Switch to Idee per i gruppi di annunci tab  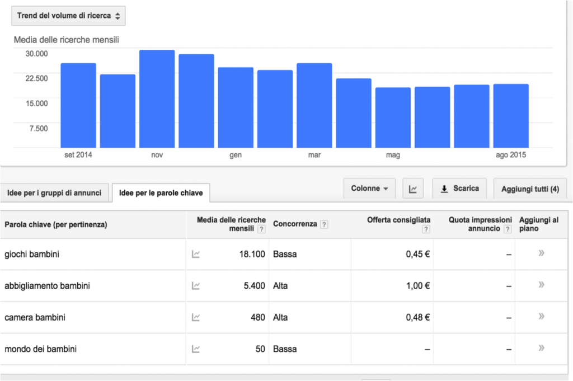54,193
